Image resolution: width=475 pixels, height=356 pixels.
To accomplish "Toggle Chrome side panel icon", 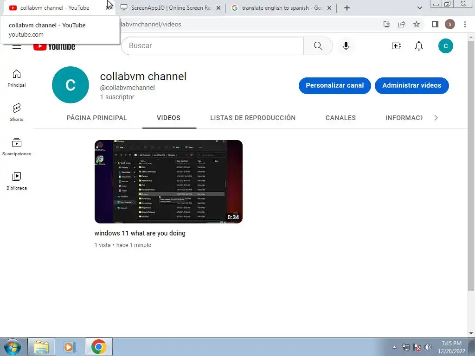I will click(435, 24).
